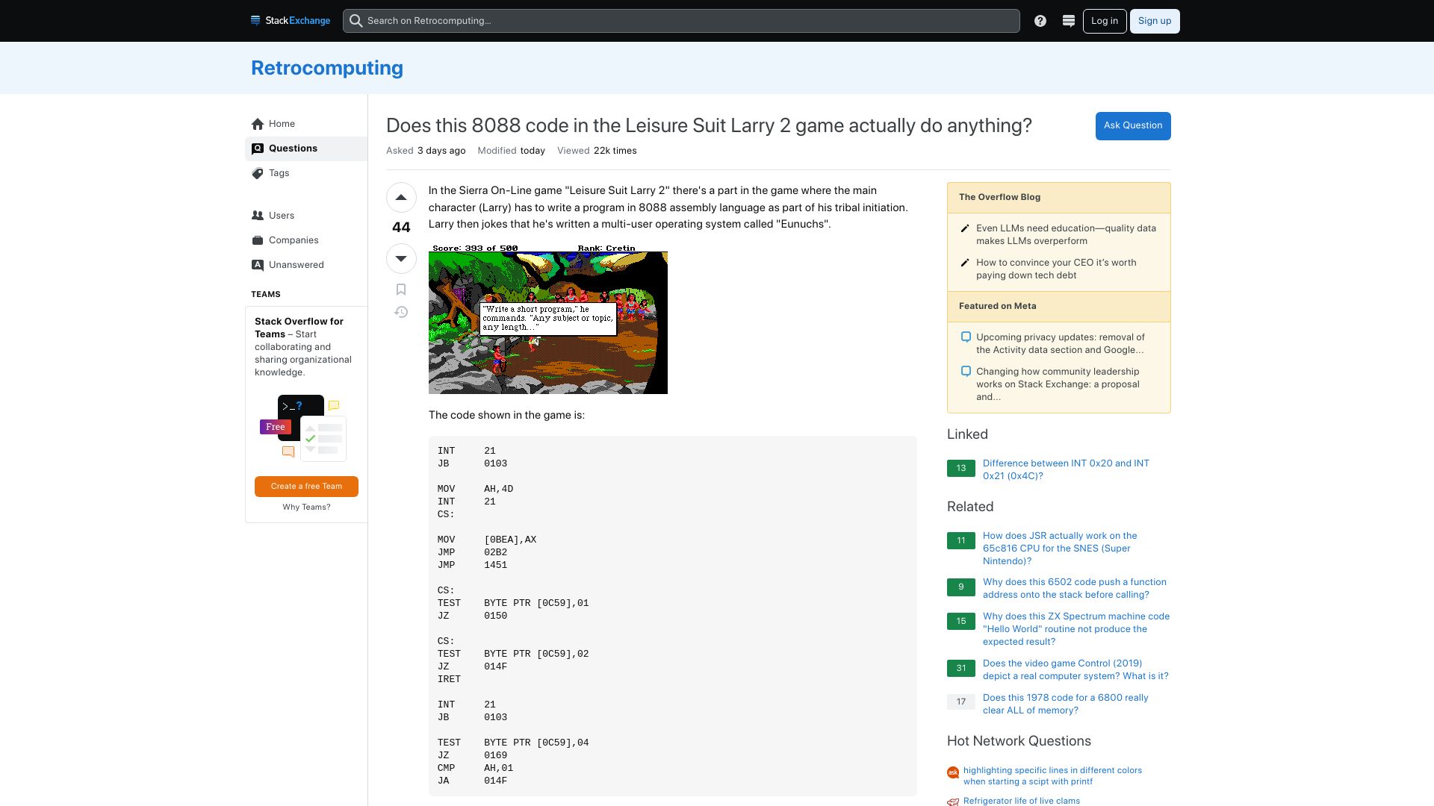Open linked question about INT 0x20 and INT 0x21
This screenshot has height=806, width=1434.
[x=1066, y=469]
